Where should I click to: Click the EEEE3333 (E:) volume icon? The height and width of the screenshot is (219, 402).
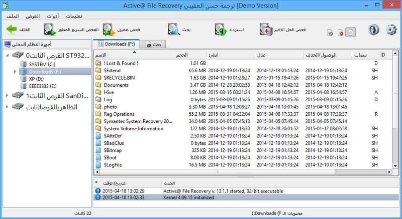point(23,86)
